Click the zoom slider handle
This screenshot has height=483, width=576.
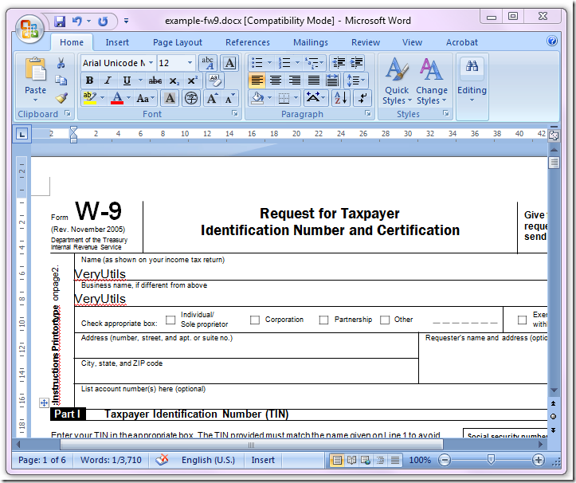click(491, 459)
